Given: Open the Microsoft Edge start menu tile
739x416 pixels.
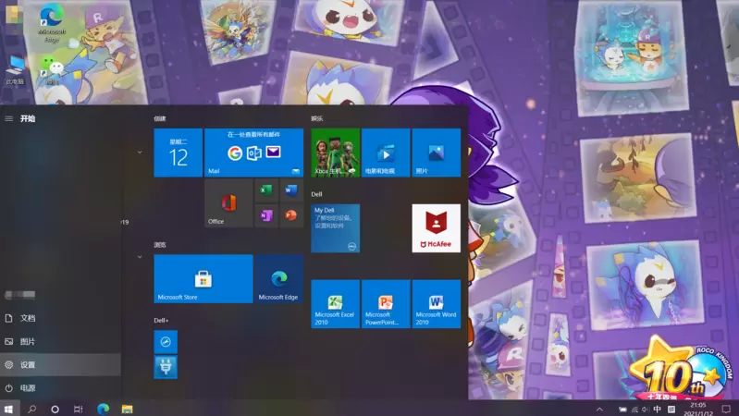Looking at the screenshot, I should point(279,279).
